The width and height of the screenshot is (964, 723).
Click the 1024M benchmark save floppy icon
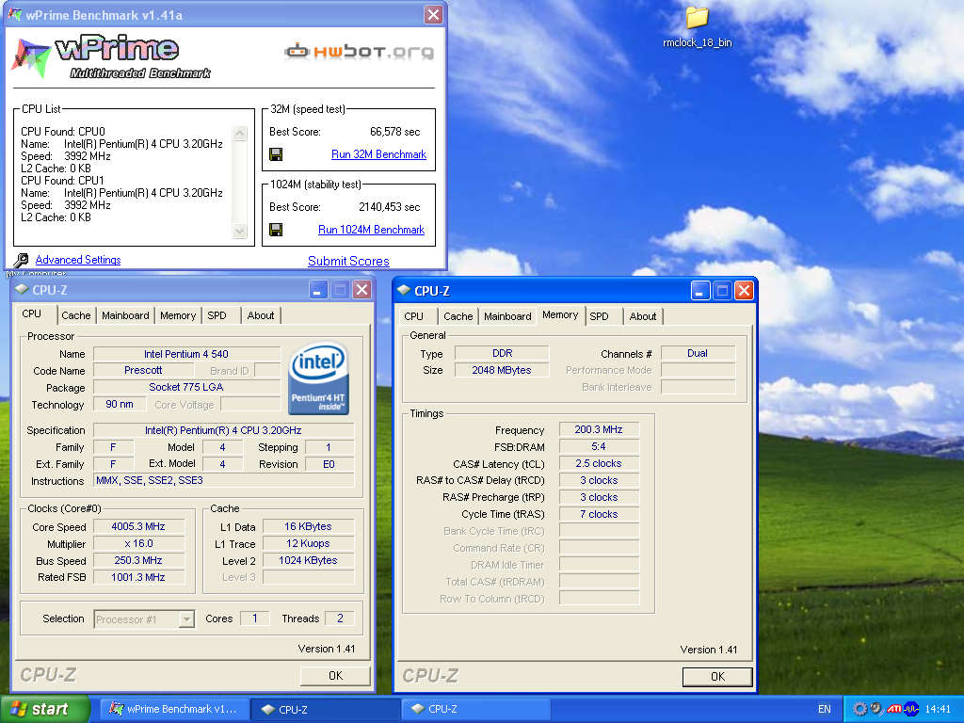[276, 230]
